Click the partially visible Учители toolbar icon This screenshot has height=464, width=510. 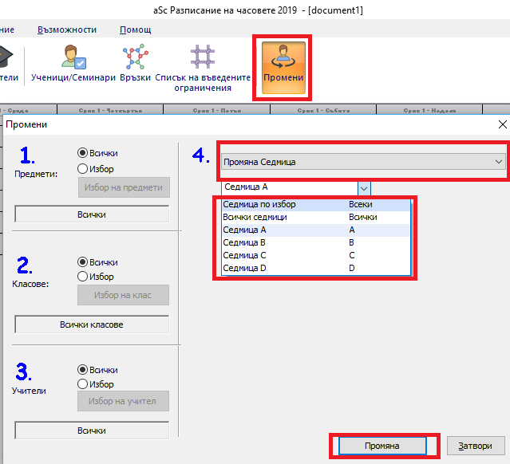[10, 64]
